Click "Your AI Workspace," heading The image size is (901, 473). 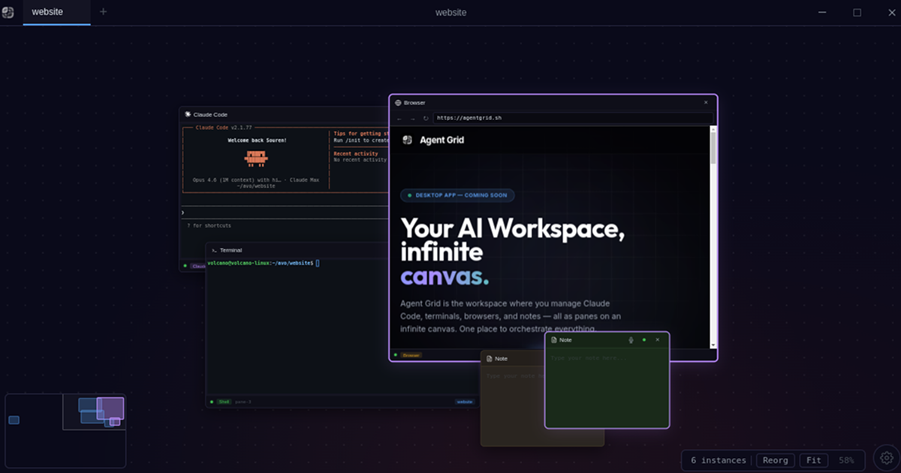point(513,228)
